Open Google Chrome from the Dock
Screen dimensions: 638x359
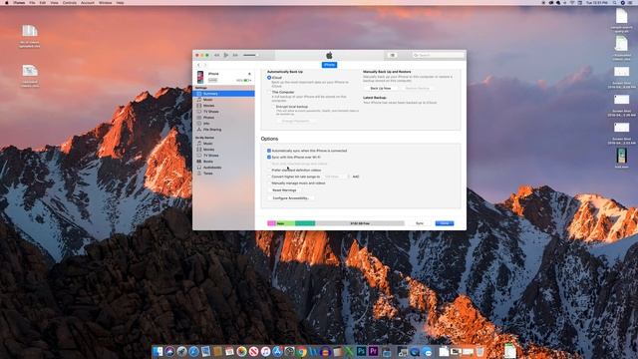click(301, 351)
